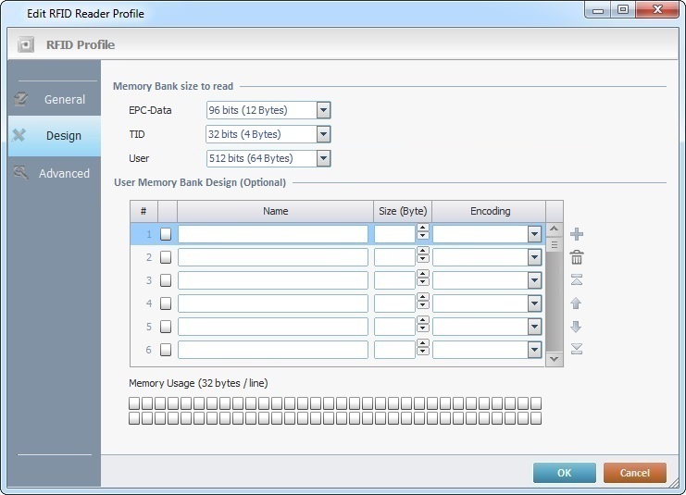Open the Encoding dropdown in row 2
This screenshot has height=495, width=686.
click(534, 257)
